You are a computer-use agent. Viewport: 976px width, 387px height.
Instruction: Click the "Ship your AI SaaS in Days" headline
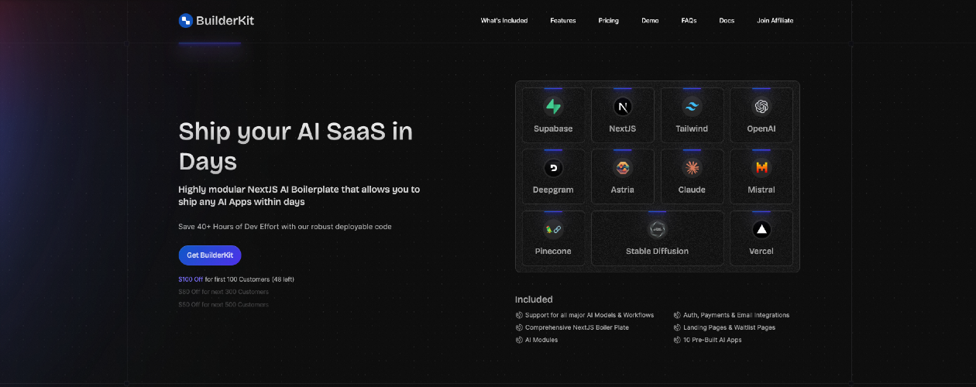(295, 146)
